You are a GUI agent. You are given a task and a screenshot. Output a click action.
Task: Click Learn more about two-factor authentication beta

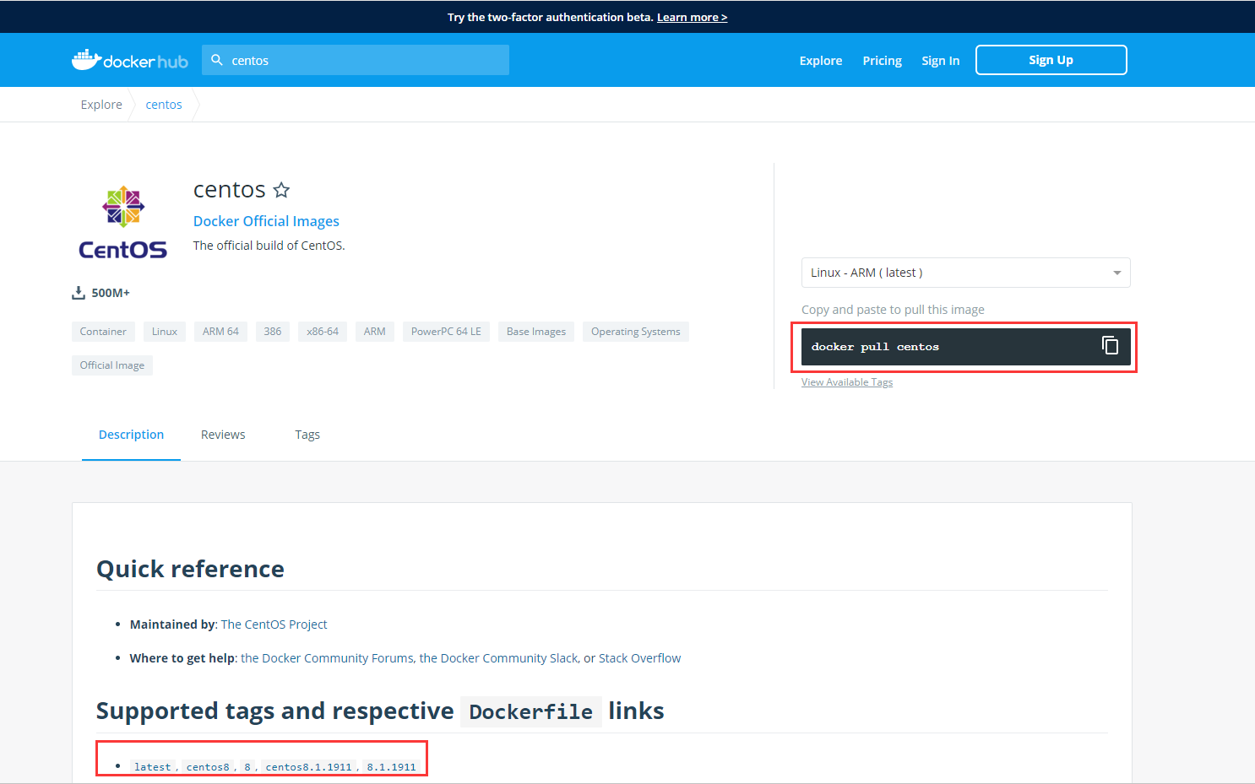[x=692, y=16]
